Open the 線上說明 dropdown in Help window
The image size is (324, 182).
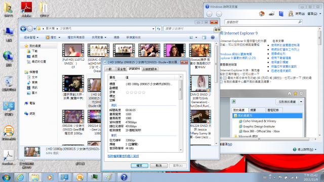click(x=305, y=150)
